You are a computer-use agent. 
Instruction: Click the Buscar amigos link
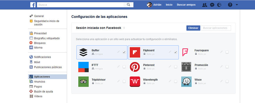tap(186, 5)
